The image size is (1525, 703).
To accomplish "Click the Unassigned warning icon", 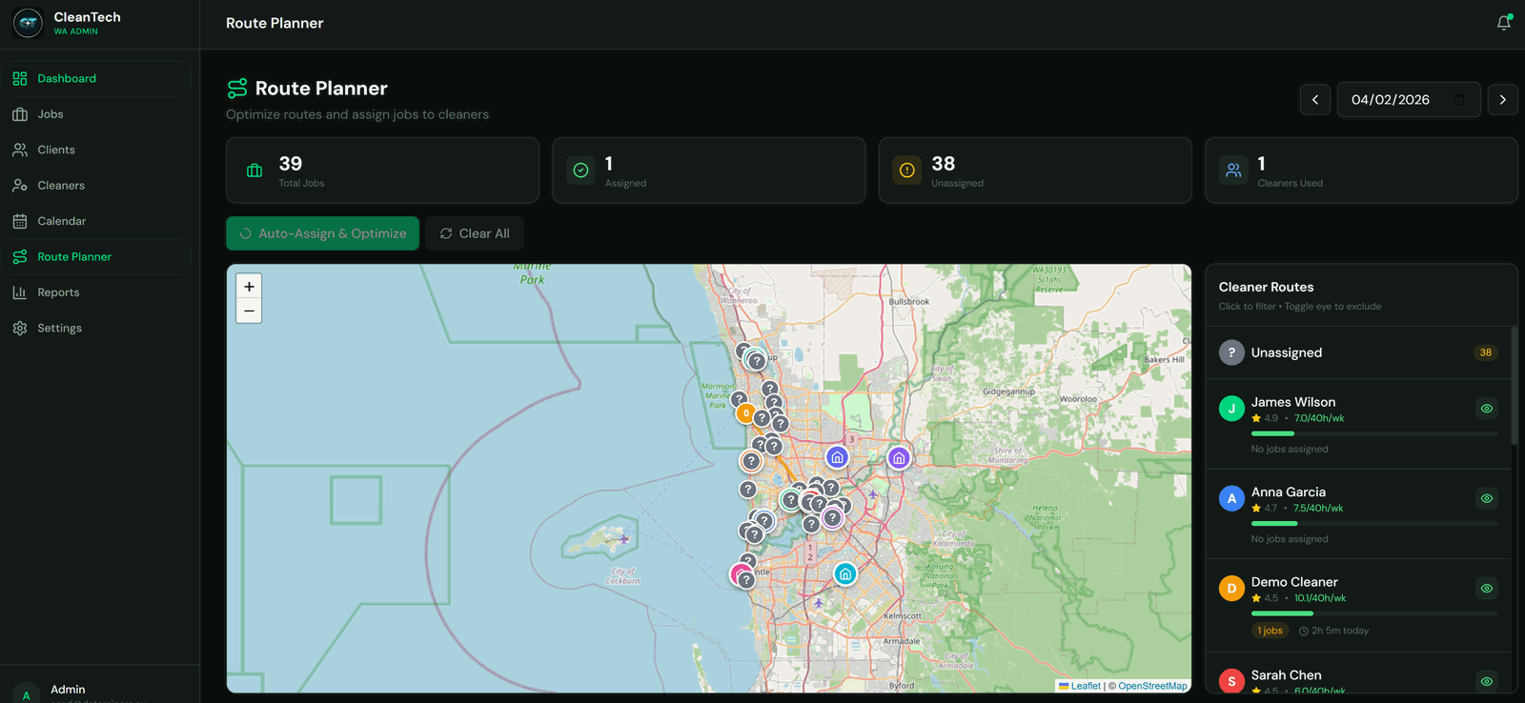I will click(907, 171).
